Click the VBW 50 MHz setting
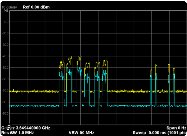Viewport: 187px width, 136px height. [82, 133]
